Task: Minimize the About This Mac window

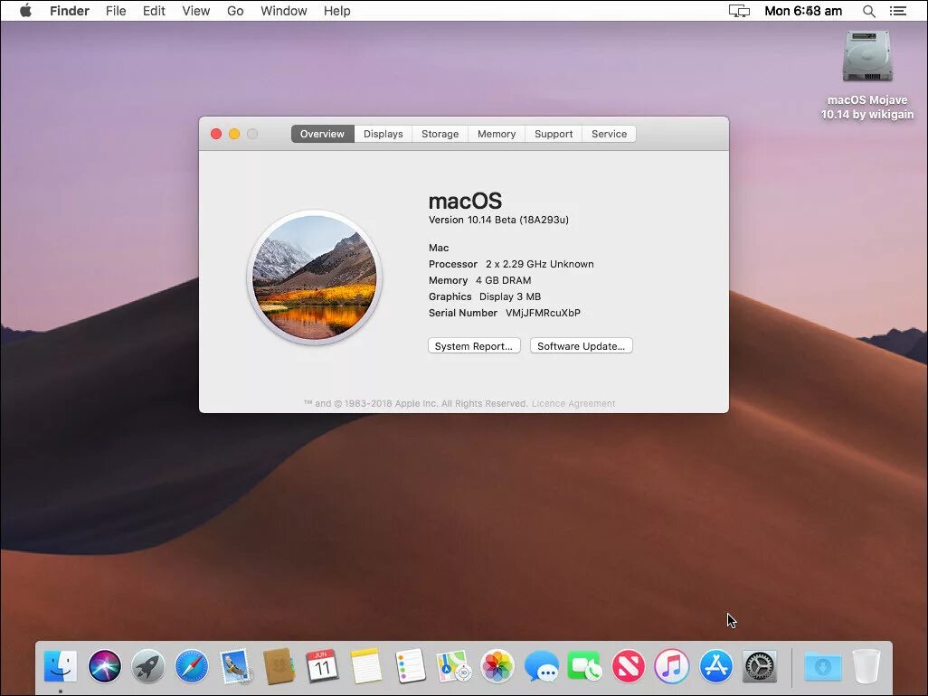Action: pos(234,134)
